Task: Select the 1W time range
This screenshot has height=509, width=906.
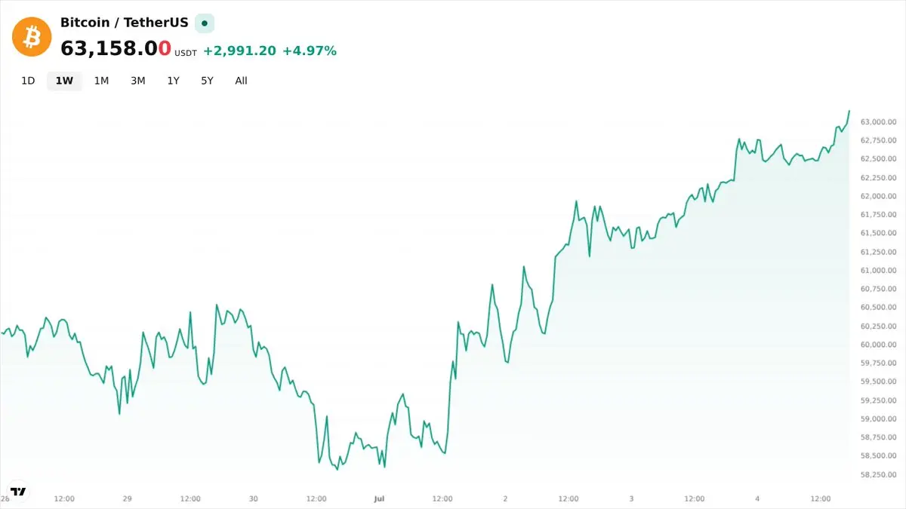Action: (64, 81)
